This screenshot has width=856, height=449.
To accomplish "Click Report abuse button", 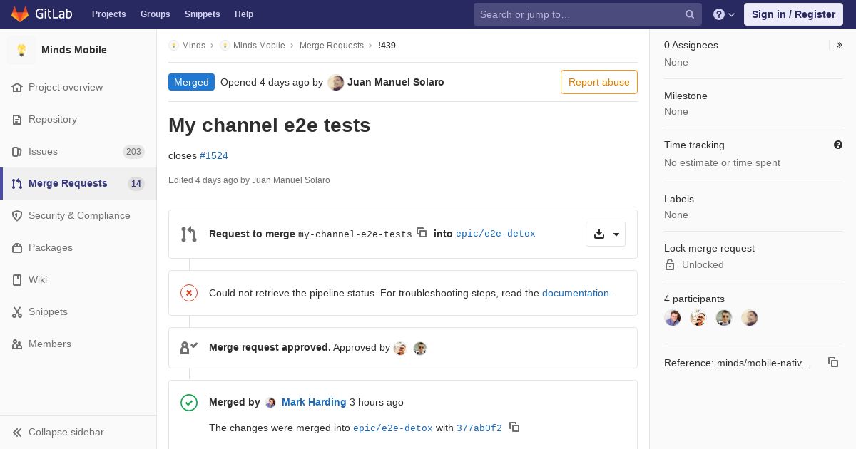I will (599, 82).
